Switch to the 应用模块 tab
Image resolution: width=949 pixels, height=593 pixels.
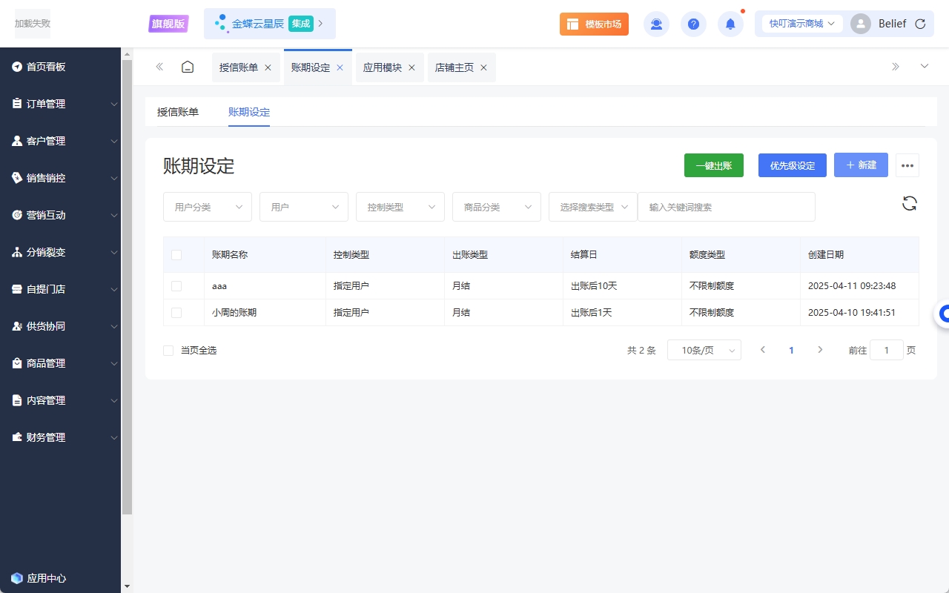coord(383,67)
